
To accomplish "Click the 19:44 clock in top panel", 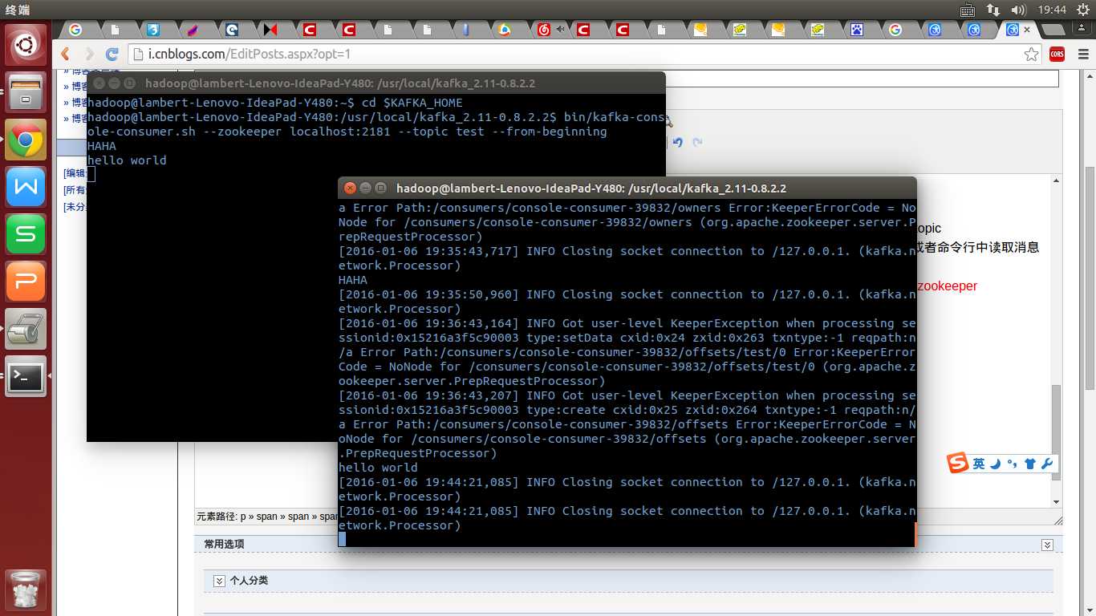I will pos(1052,10).
